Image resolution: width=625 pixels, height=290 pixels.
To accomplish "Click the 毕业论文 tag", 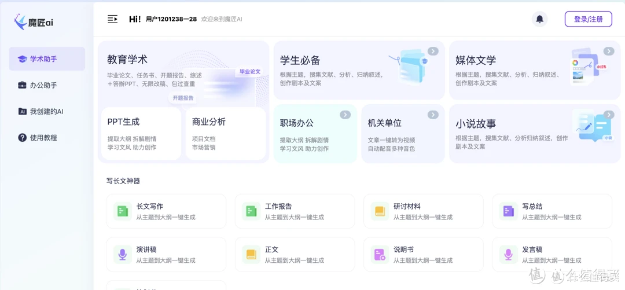I will click(250, 72).
